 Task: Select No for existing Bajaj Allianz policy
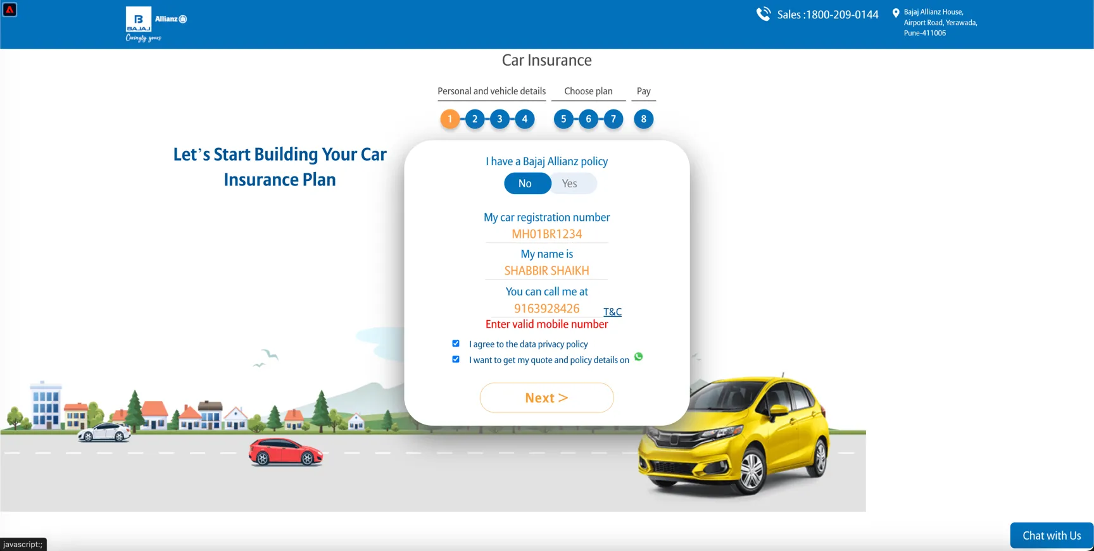(x=527, y=183)
